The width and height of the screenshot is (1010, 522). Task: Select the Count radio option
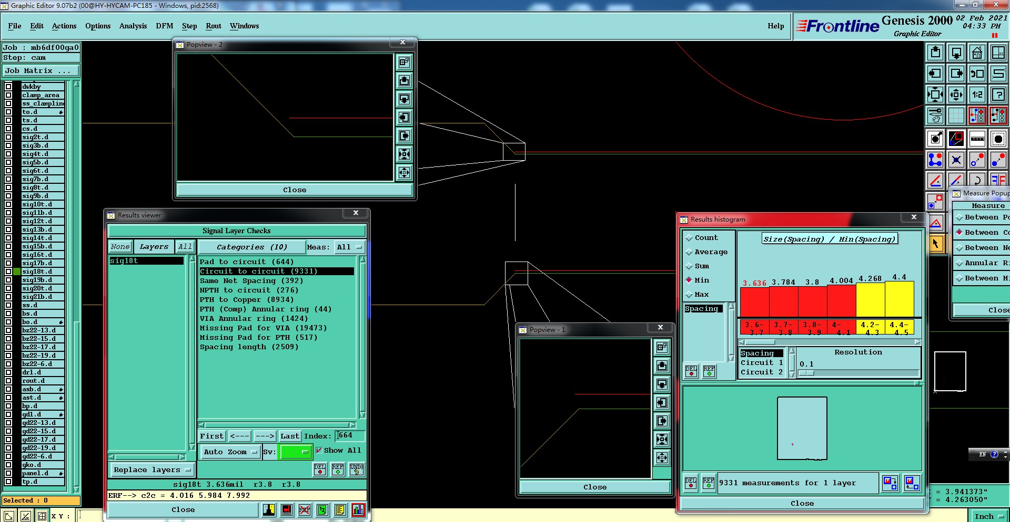[x=689, y=238]
